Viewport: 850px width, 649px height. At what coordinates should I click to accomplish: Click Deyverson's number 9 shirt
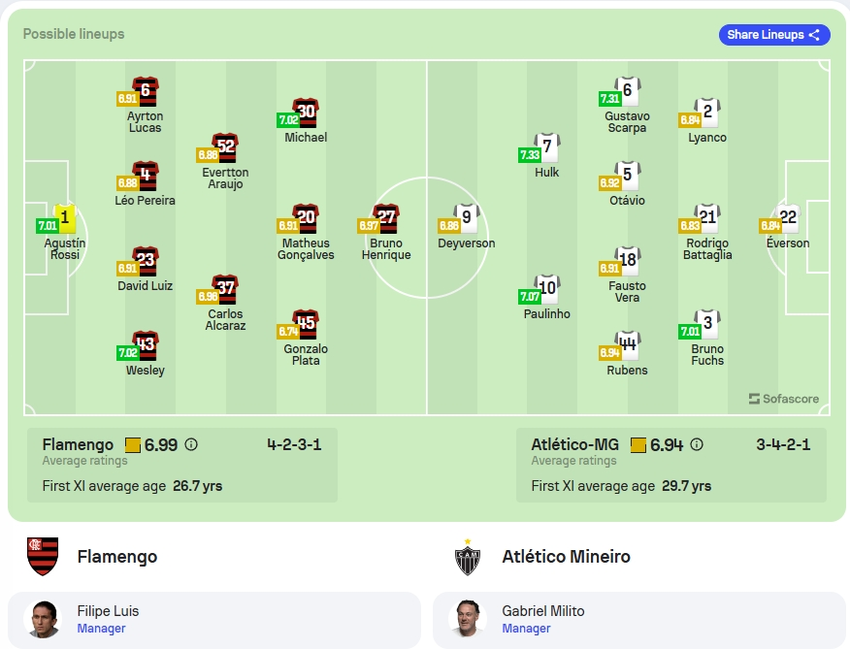[467, 218]
